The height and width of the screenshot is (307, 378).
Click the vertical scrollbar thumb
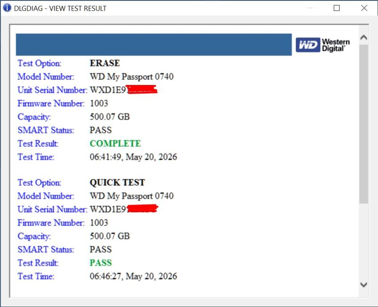coord(364,124)
